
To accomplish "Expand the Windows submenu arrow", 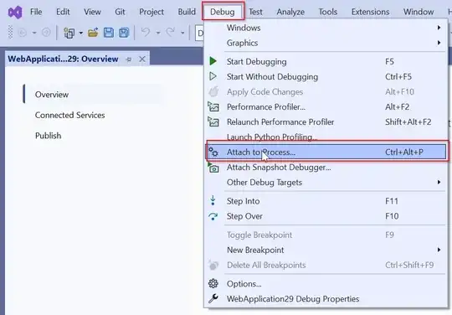I will coord(439,28).
